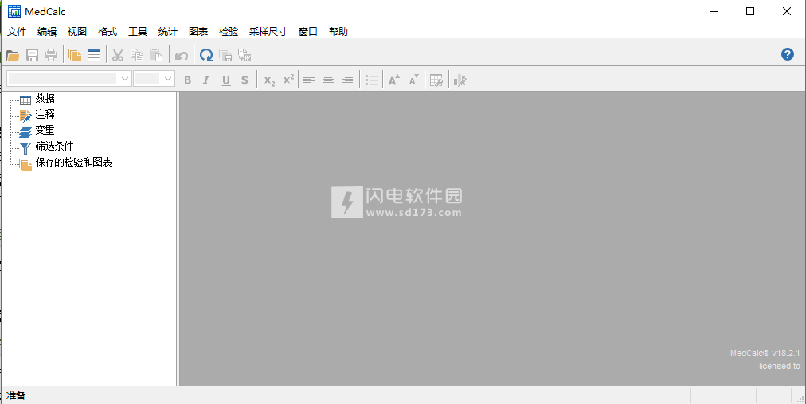806x404 pixels.
Task: Align text right
Action: click(347, 80)
